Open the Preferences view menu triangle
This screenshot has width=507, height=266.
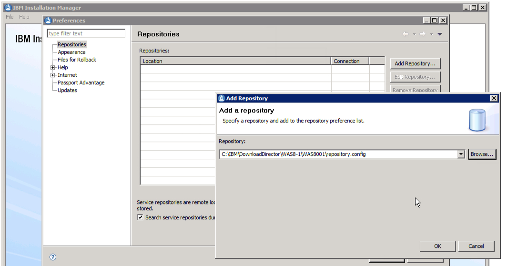point(440,34)
